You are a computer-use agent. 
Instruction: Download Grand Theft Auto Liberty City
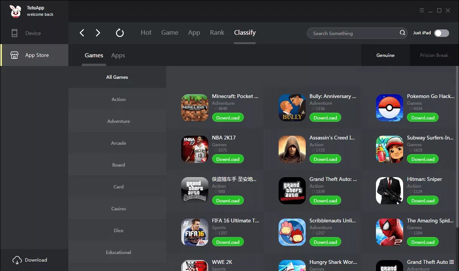point(325,201)
